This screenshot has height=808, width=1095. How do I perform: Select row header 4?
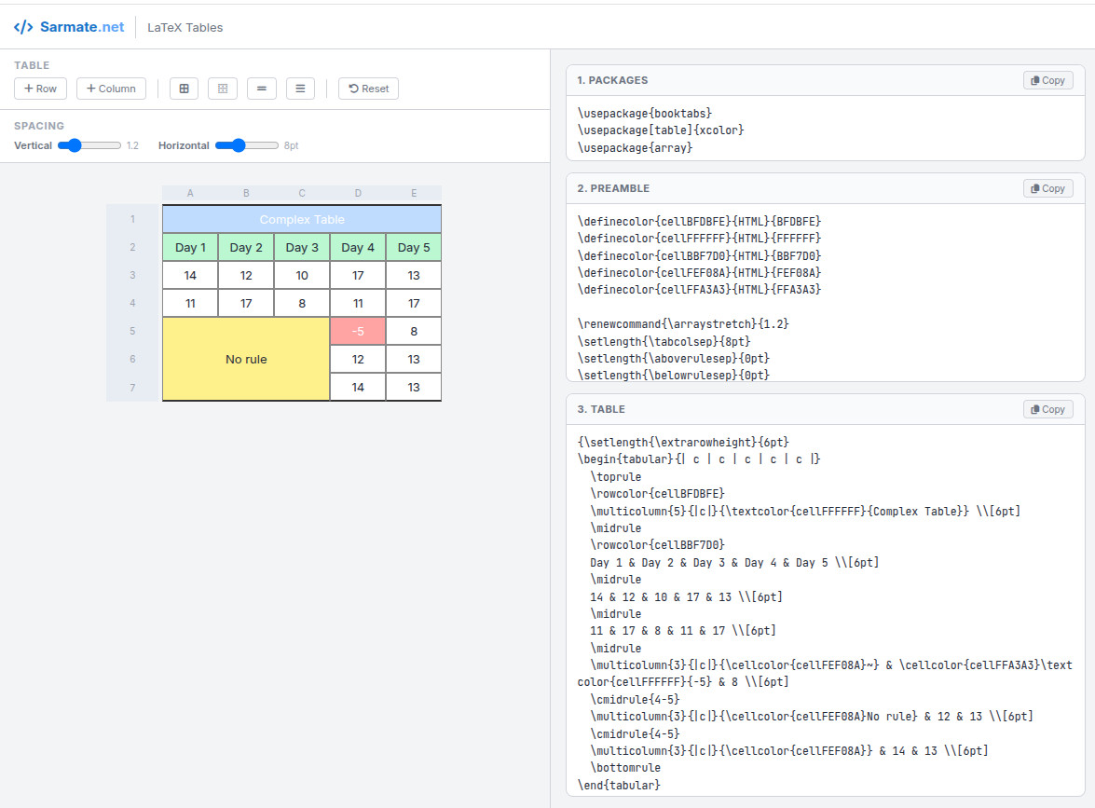tap(132, 303)
